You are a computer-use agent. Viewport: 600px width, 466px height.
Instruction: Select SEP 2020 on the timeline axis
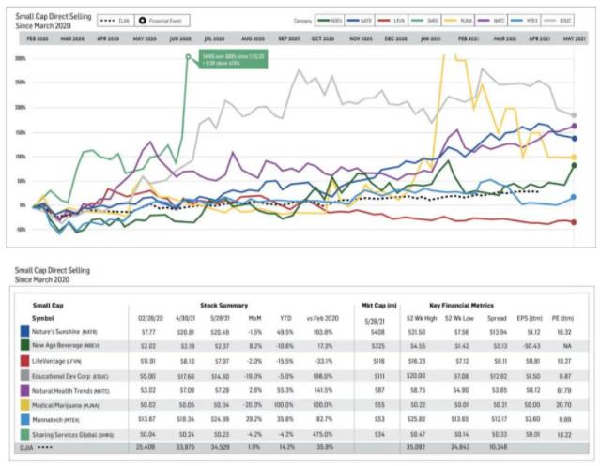coord(289,39)
